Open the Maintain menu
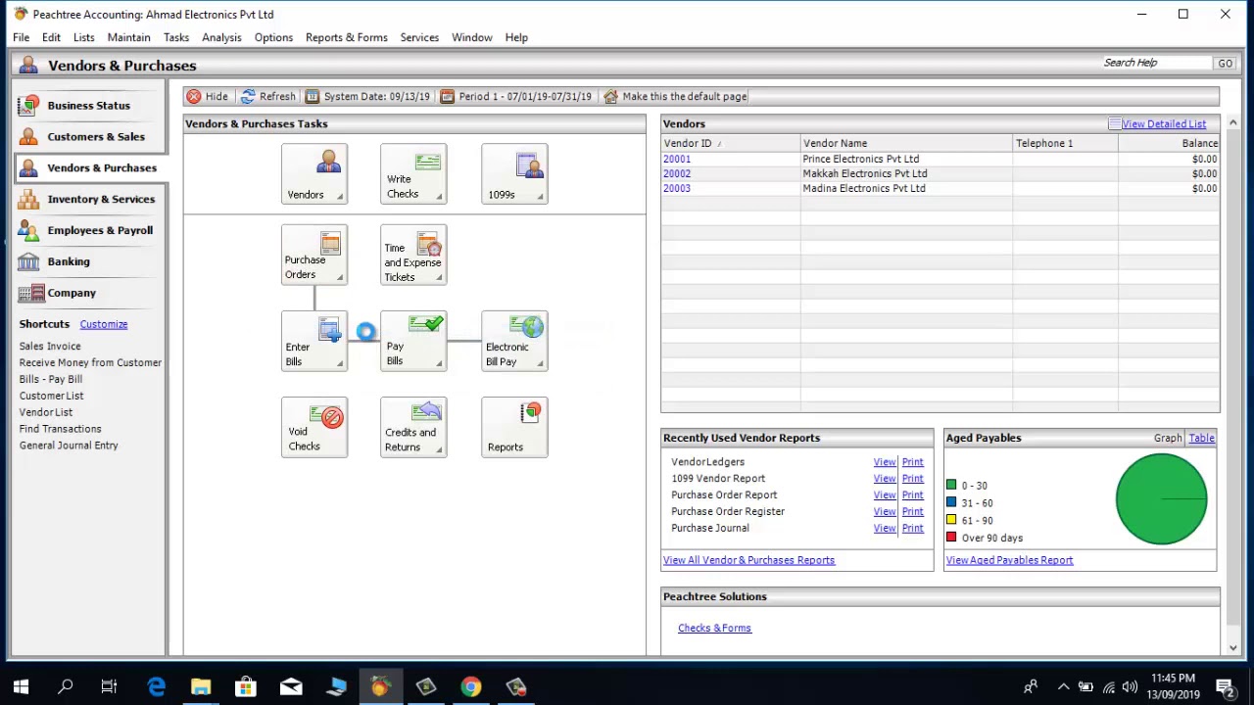This screenshot has height=705, width=1254. (128, 37)
